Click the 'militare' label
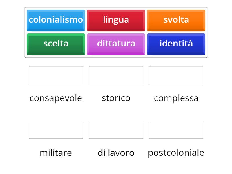The height and width of the screenshot is (174, 232). pyautogui.click(x=56, y=153)
